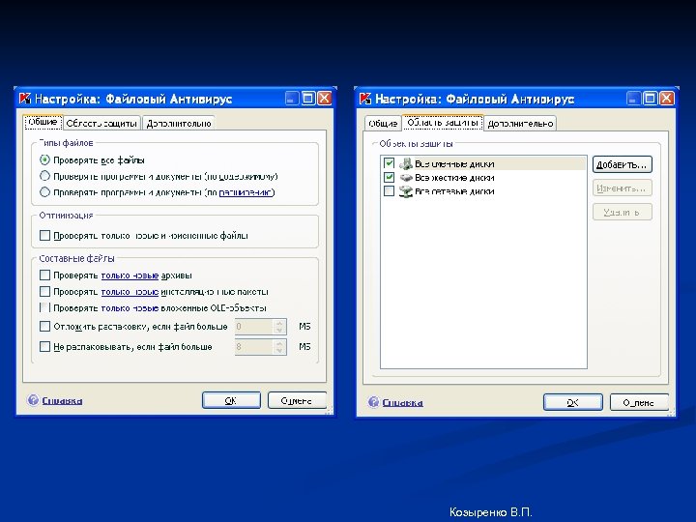Open Область защиты tab in left window
Image resolution: width=696 pixels, height=522 pixels.
click(x=101, y=124)
